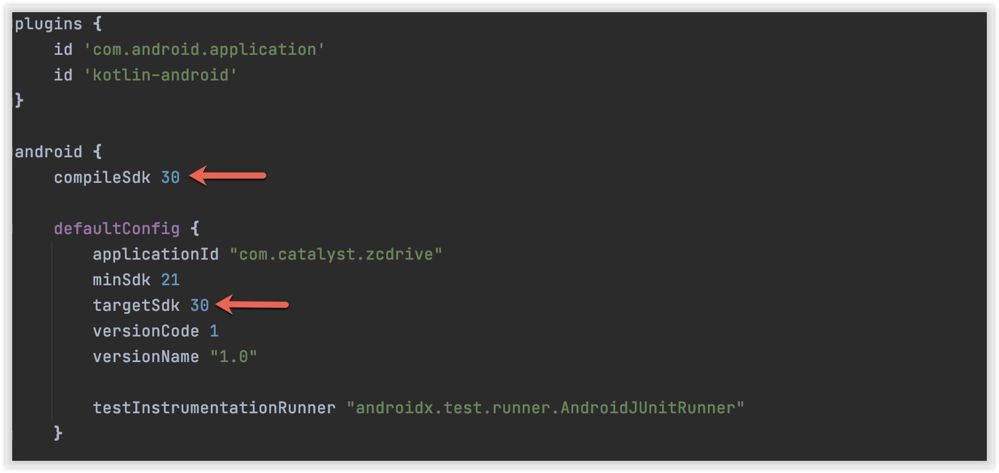Click the red arrow beside compileSdk

click(x=228, y=176)
